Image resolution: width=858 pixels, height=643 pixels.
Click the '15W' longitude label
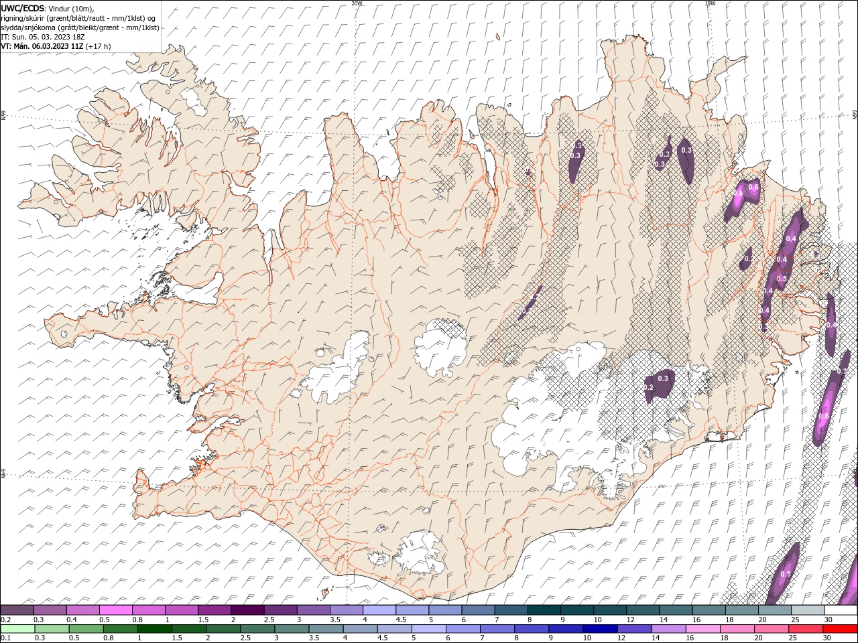pos(710,3)
